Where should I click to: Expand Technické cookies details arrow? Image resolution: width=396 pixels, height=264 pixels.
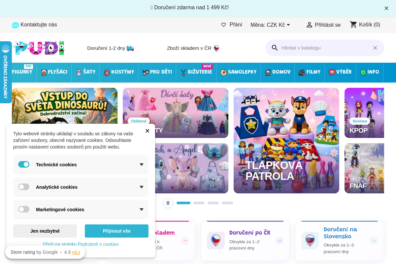(142, 165)
